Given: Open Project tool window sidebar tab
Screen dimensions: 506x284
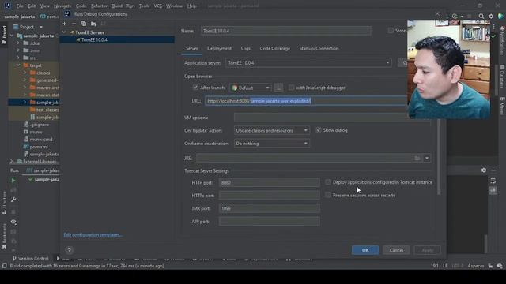Looking at the screenshot, I should [4, 35].
